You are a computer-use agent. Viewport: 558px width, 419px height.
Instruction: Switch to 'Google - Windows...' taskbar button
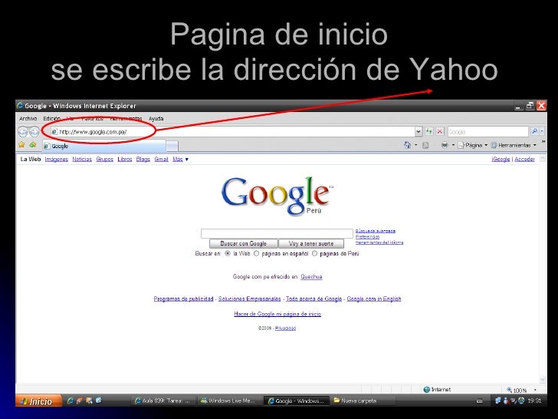296,401
